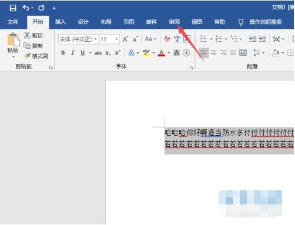Apply the red font color
Screen dimensions: 295x225
tap(162, 53)
